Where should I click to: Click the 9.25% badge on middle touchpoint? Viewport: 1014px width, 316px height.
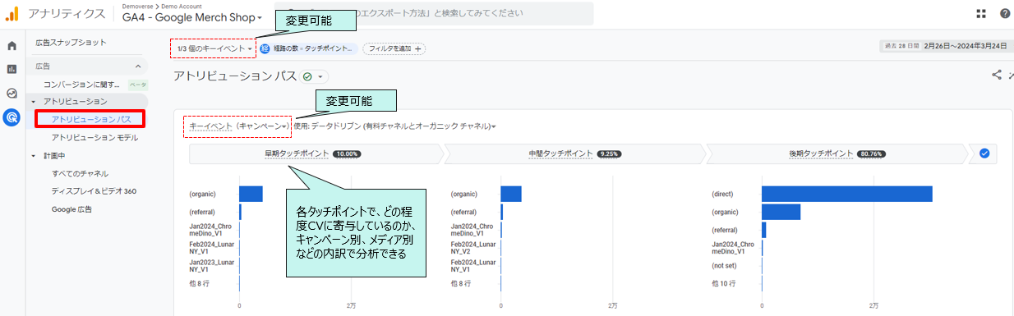point(609,153)
